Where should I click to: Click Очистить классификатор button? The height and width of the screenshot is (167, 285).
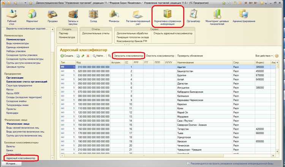click(x=160, y=56)
